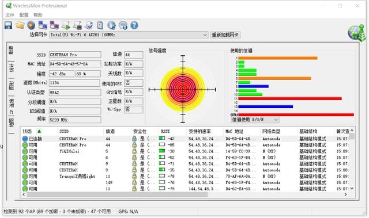Viewport: 369px width, 218px height.
Task: Click the green status icon in YiQiMulai row
Action: click(25, 151)
